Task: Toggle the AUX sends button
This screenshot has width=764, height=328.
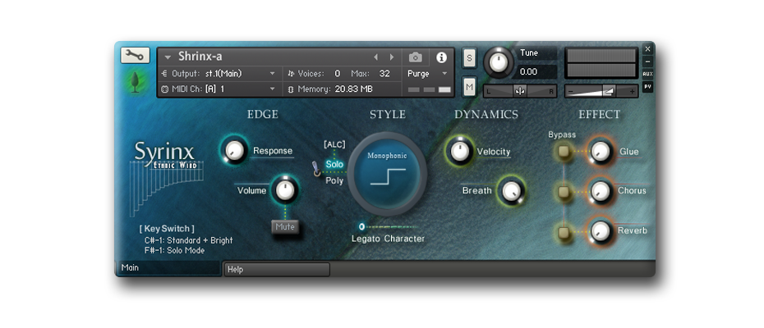Action: (x=647, y=74)
